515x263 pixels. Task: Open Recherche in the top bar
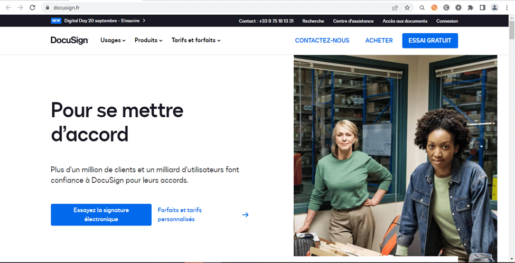point(313,21)
